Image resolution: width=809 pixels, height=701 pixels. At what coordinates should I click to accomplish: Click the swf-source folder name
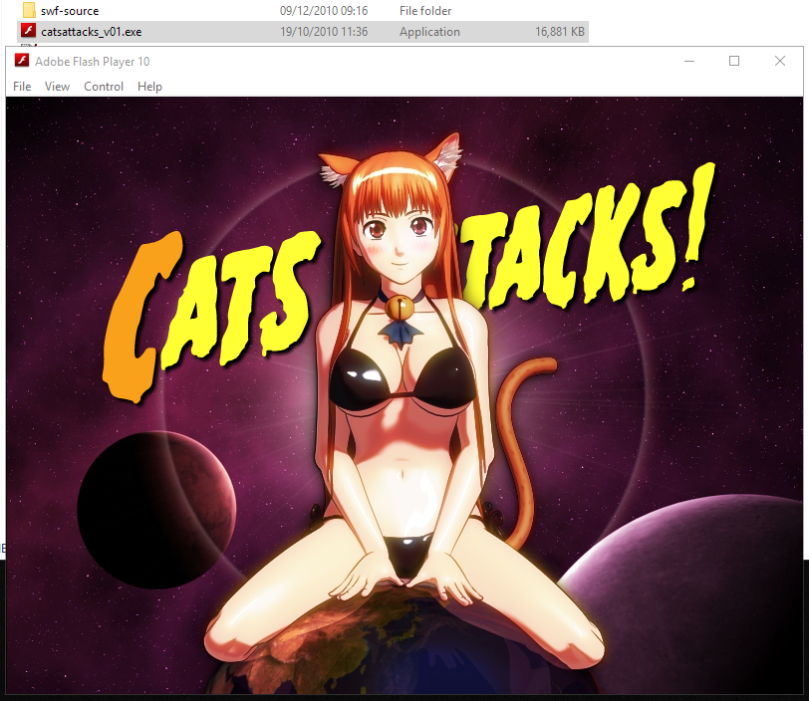pos(70,11)
